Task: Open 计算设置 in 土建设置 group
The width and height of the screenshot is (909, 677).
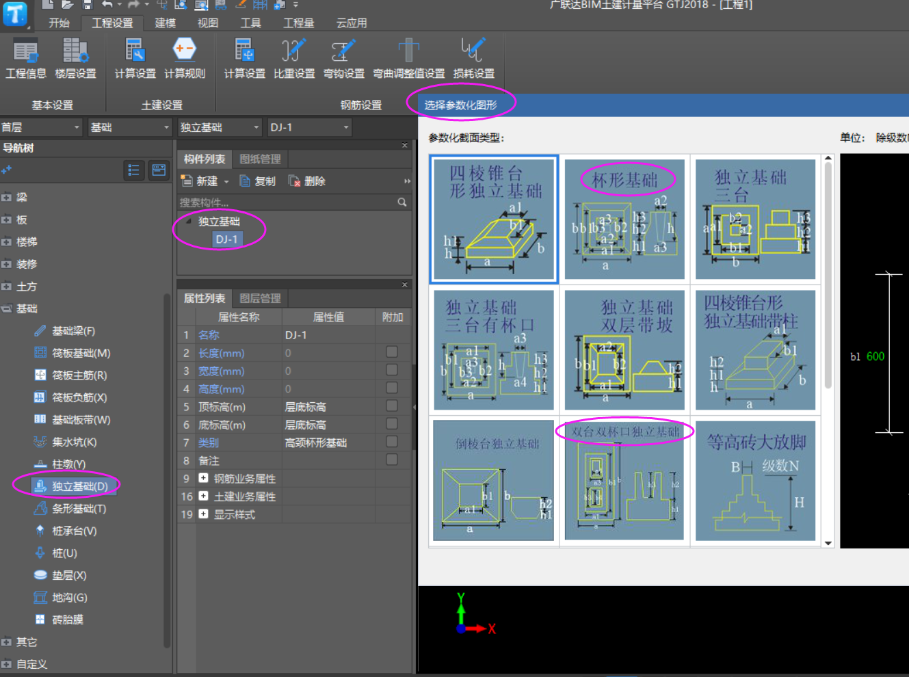Action: coord(135,59)
